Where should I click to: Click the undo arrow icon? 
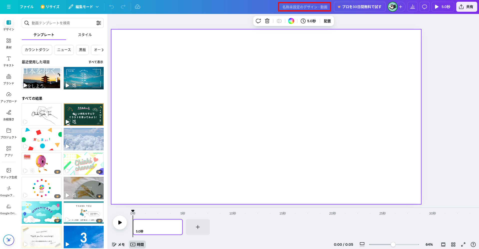[x=112, y=7]
